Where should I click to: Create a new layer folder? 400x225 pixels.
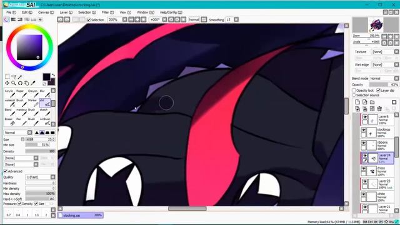click(x=372, y=102)
